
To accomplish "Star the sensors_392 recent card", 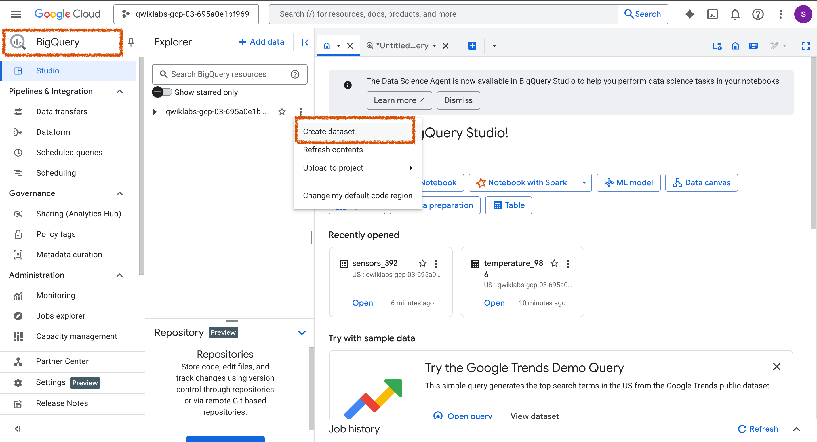I will 422,263.
